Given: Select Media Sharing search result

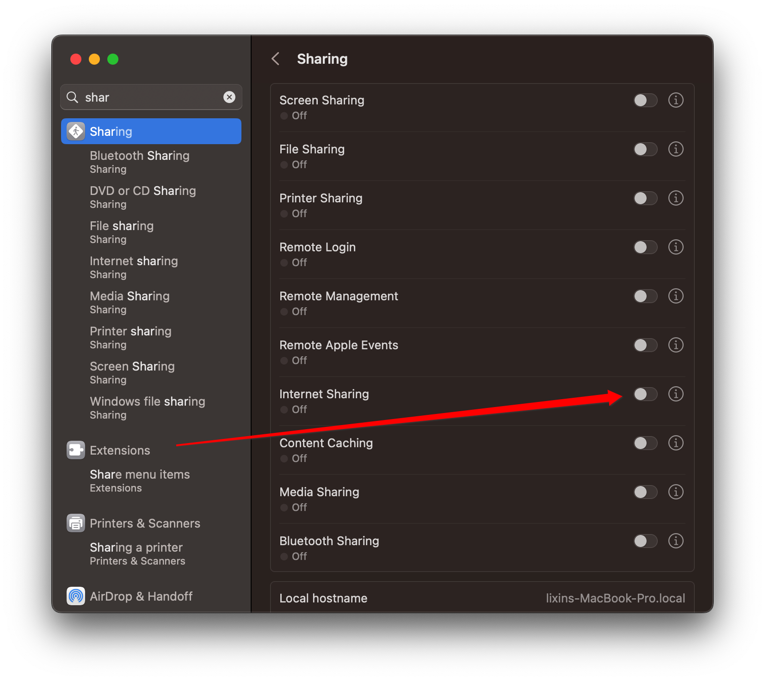Looking at the screenshot, I should click(151, 302).
